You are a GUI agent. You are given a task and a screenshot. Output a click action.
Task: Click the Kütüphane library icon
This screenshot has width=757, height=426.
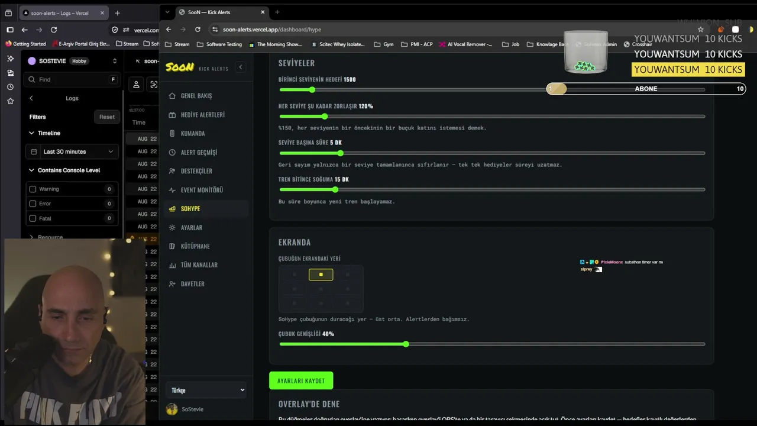pos(172,246)
